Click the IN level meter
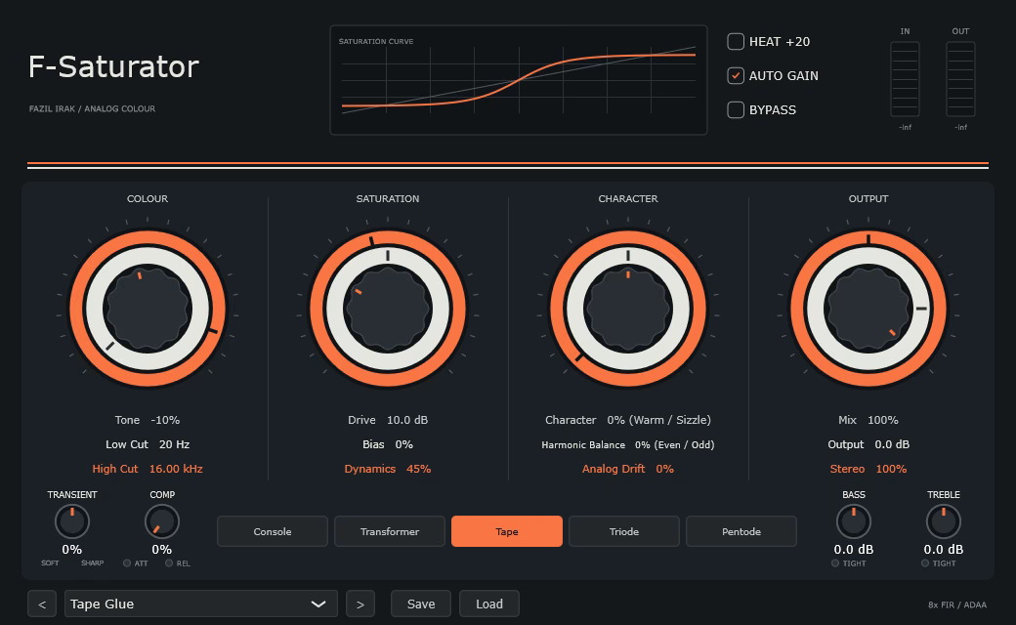Screen dimensions: 1016x625 click(906, 79)
